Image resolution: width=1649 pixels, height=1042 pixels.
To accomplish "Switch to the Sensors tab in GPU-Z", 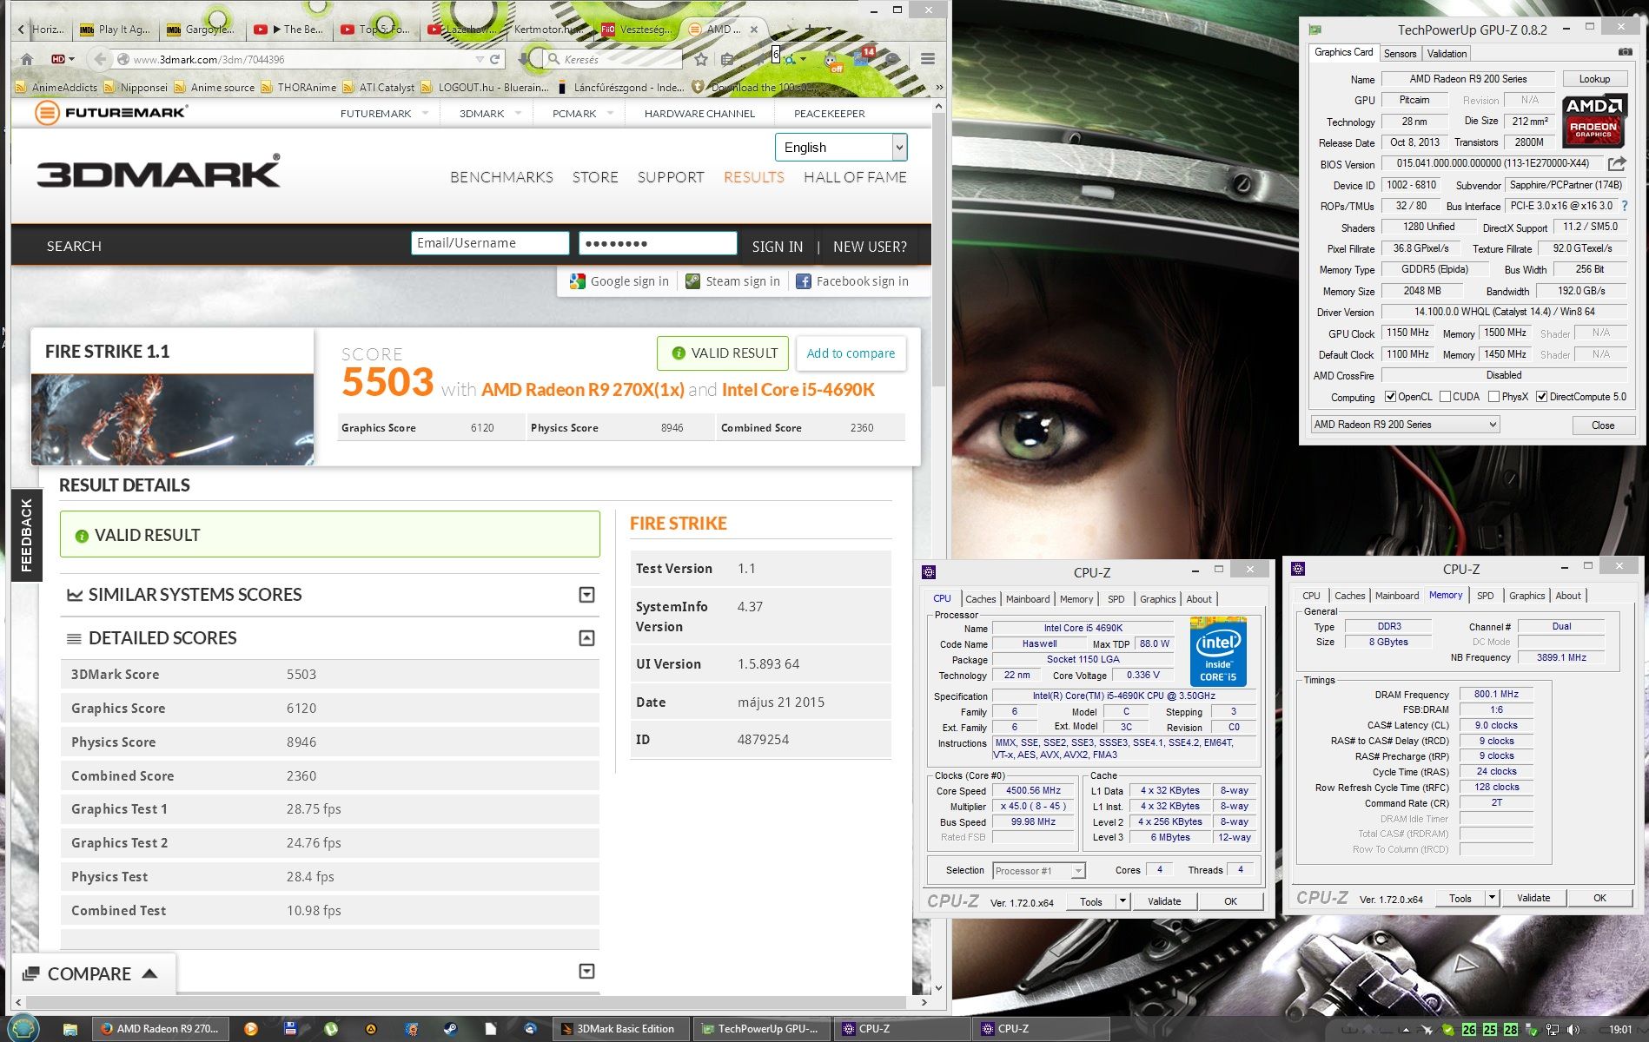I will point(1400,54).
